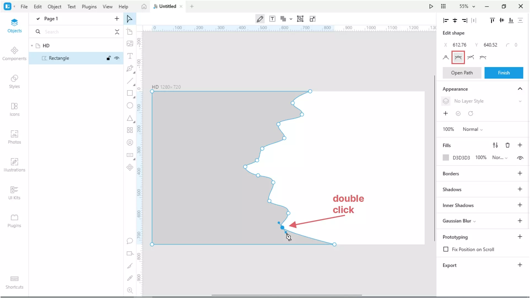Viewport: 530px width, 298px height.
Task: Set point type to Mirrored
Action: [458, 57]
